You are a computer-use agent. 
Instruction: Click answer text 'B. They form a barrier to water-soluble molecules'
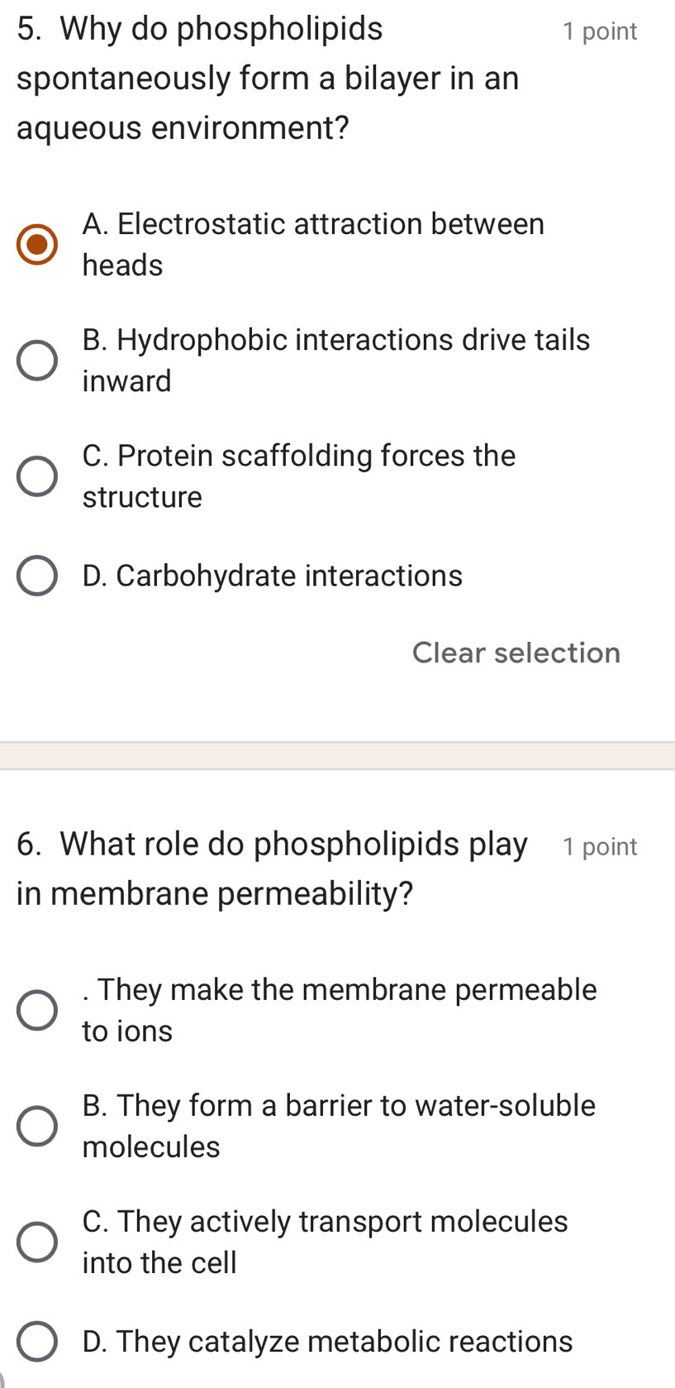(339, 1126)
